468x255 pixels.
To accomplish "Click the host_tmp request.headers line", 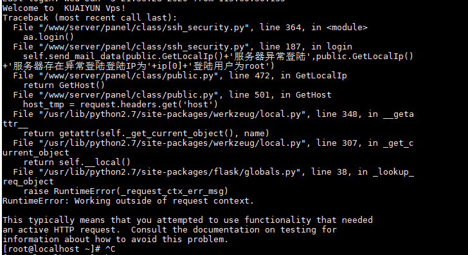I will click(121, 105).
